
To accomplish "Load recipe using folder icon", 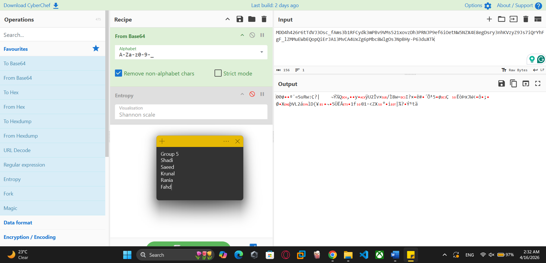I will (252, 19).
